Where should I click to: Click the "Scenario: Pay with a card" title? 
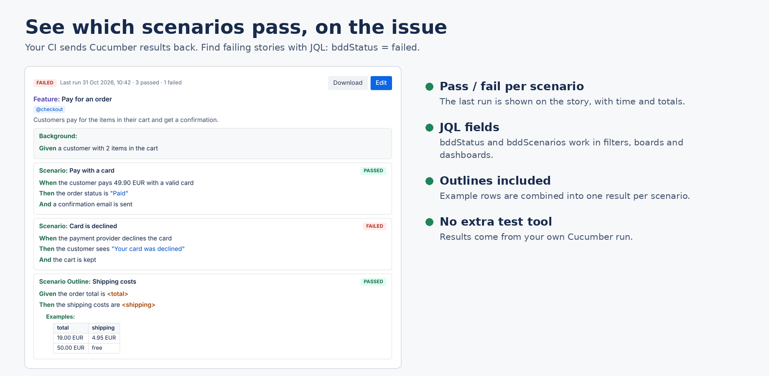77,170
